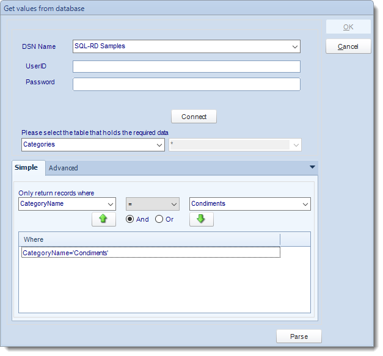Focus the Password input field

(186, 84)
